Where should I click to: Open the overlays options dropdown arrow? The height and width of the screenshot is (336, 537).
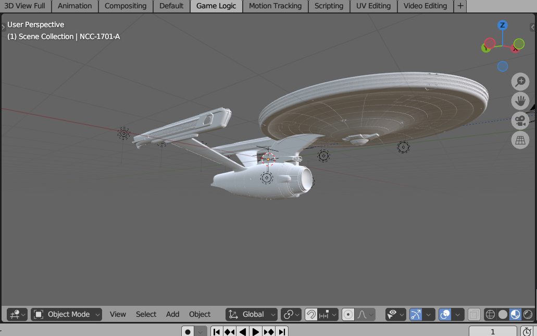coord(457,314)
